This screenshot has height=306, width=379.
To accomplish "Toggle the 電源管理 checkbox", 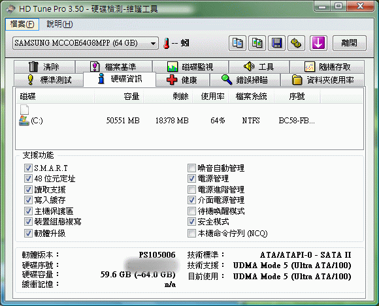I will (x=191, y=179).
